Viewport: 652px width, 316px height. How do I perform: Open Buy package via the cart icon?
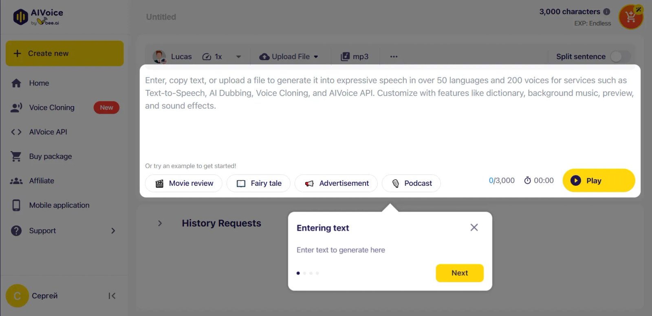(16, 156)
